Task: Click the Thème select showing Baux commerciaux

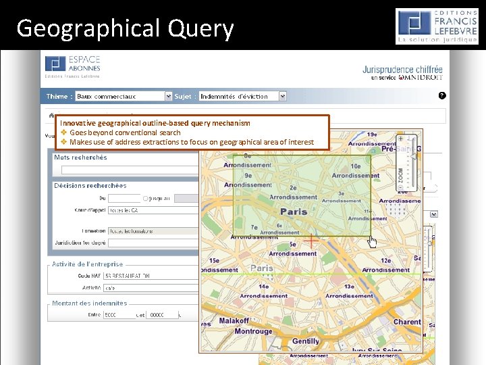Action: pyautogui.click(x=124, y=97)
